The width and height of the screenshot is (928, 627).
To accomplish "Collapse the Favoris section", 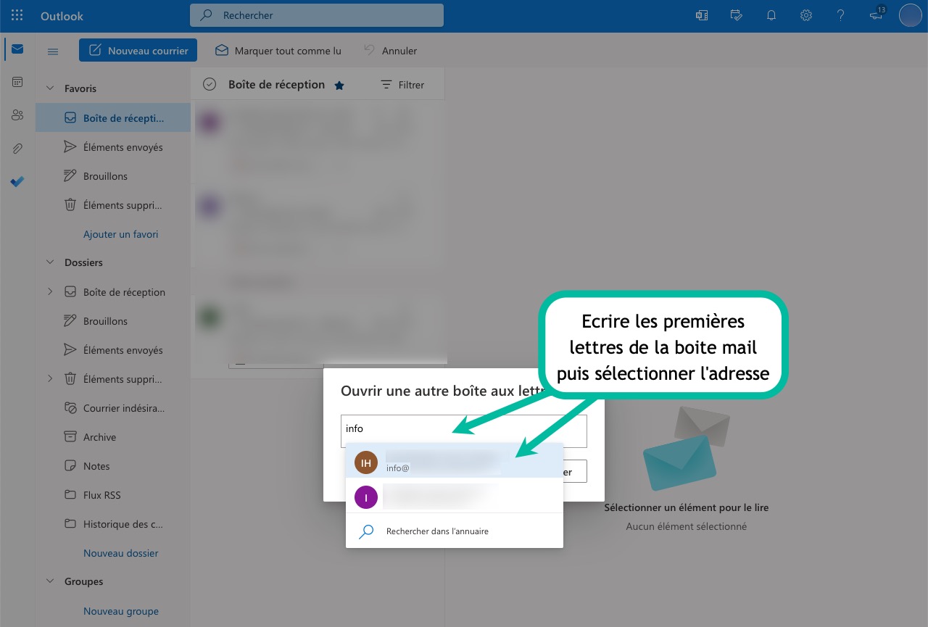I will [x=50, y=88].
